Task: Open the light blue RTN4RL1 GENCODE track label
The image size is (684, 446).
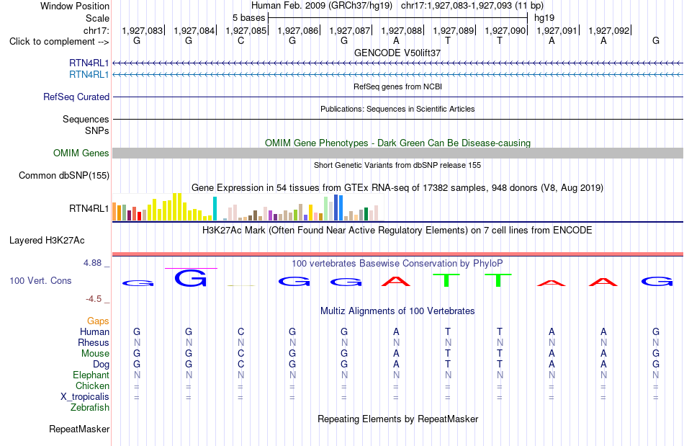Action: pos(89,75)
